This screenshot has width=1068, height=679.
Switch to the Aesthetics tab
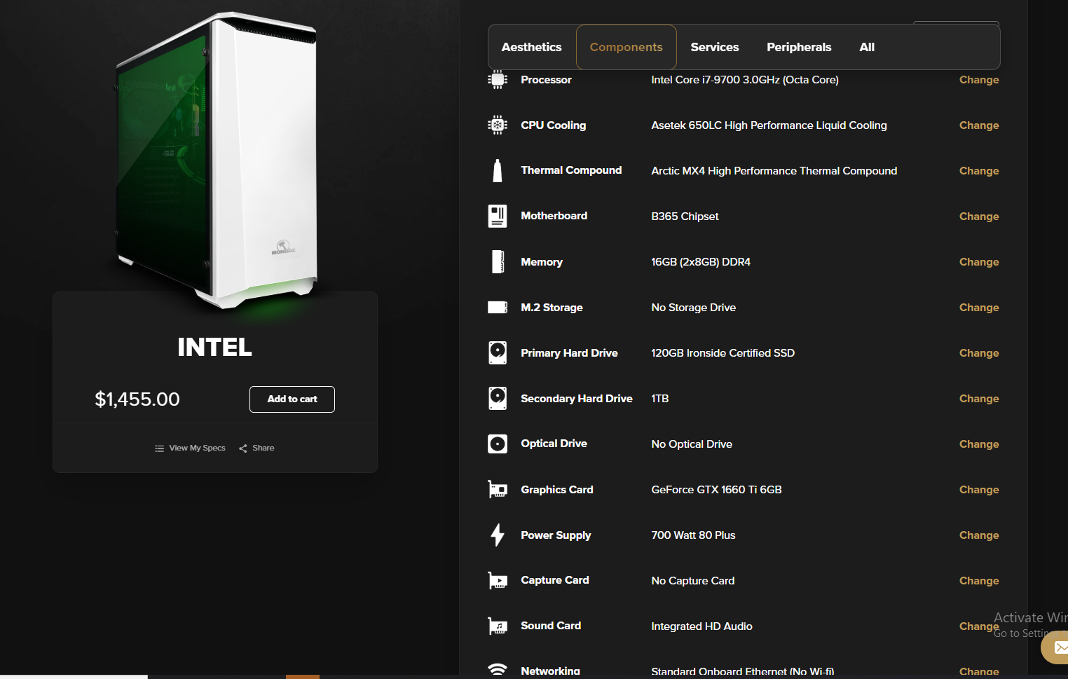pos(532,47)
